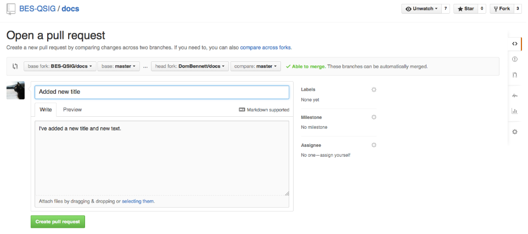Open the docs repository link
528x234 pixels.
tap(70, 9)
